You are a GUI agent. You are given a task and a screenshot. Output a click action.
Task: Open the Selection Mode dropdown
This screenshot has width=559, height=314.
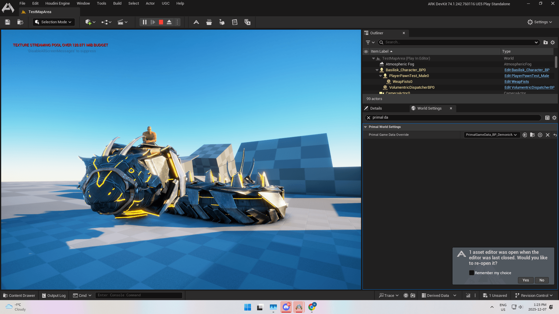[54, 22]
